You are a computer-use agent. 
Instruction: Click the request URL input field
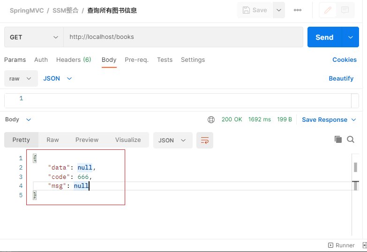(x=183, y=37)
